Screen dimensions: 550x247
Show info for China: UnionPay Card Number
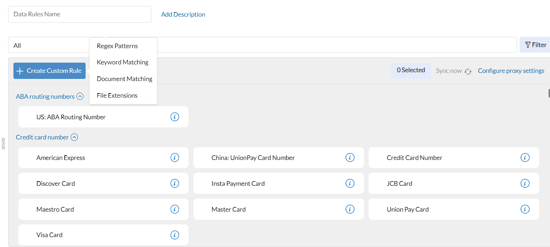[x=350, y=157]
